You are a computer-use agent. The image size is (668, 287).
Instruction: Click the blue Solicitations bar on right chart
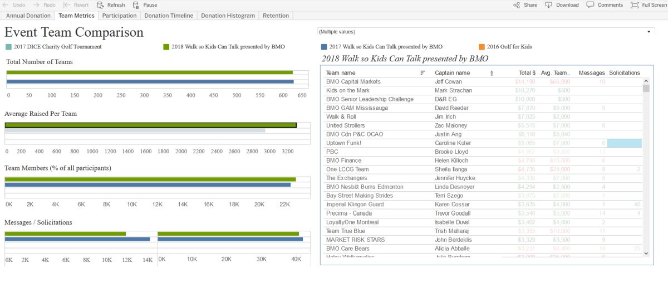coord(230,239)
